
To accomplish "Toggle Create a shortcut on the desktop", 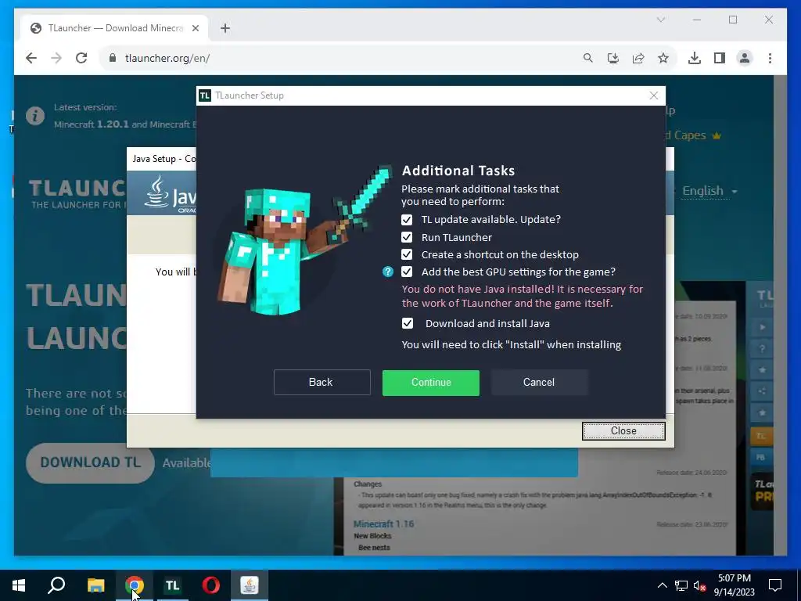I will point(407,254).
